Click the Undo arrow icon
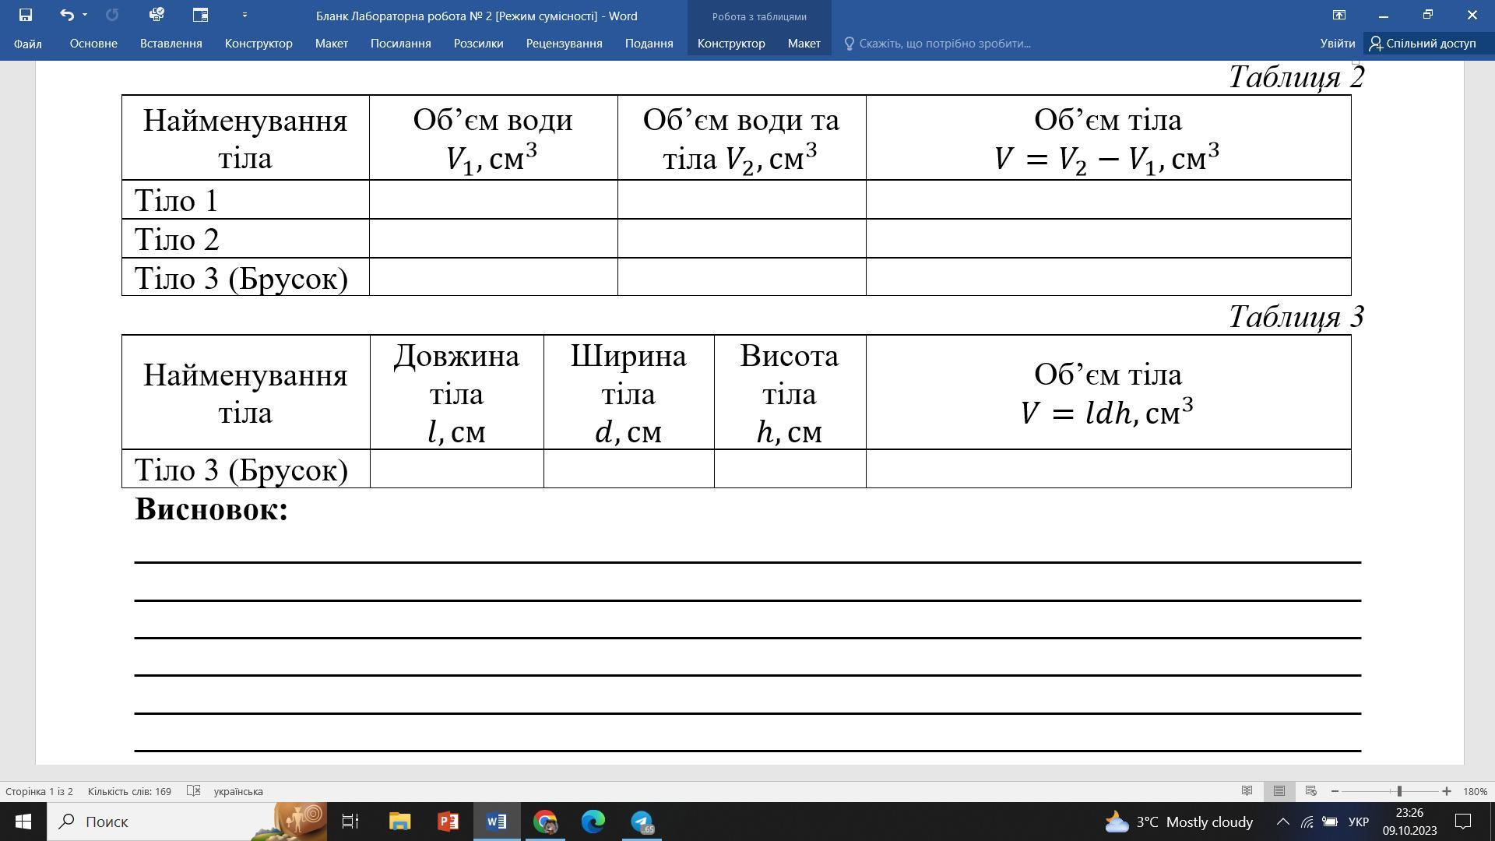Viewport: 1495px width, 841px height. (67, 15)
